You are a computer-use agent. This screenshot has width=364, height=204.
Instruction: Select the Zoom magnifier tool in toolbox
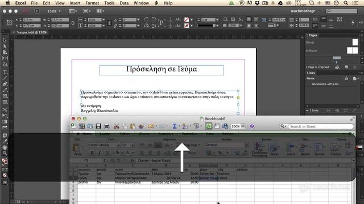point(5,153)
